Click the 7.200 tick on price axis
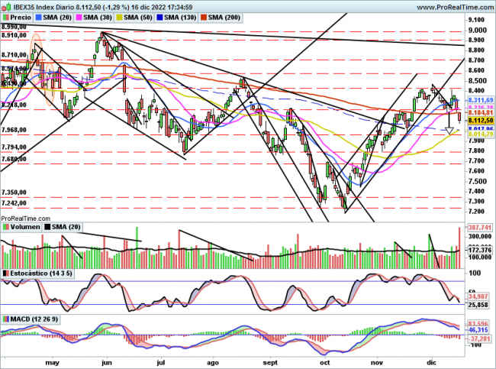Image resolution: width=496 pixels, height=369 pixels. click(477, 212)
